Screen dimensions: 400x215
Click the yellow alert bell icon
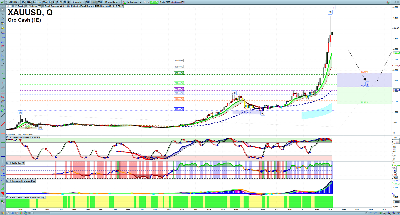[3, 28]
